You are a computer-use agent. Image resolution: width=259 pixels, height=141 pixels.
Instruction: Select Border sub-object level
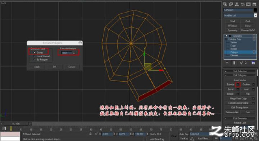coord(233,49)
